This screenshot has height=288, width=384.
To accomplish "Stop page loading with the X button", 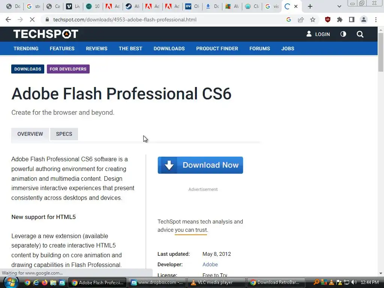I will (32, 19).
